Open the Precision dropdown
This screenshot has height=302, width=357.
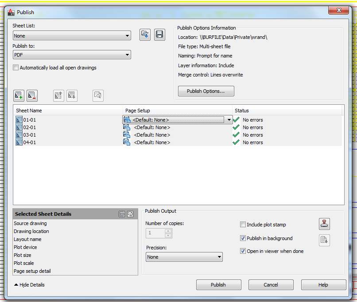(220, 256)
